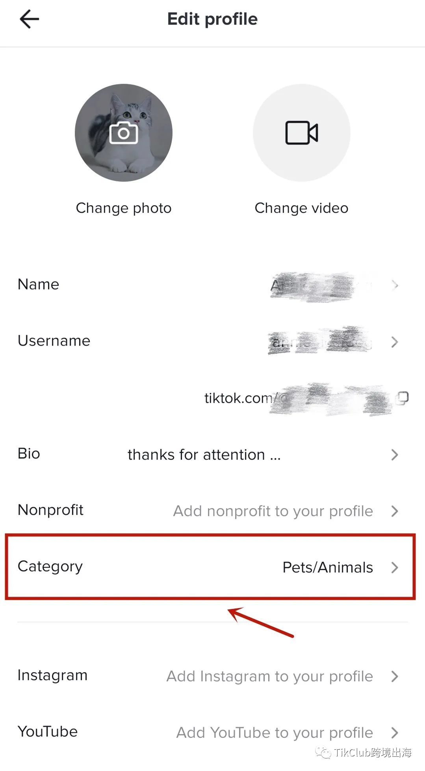Open Instagram chevron arrow

[x=395, y=676]
